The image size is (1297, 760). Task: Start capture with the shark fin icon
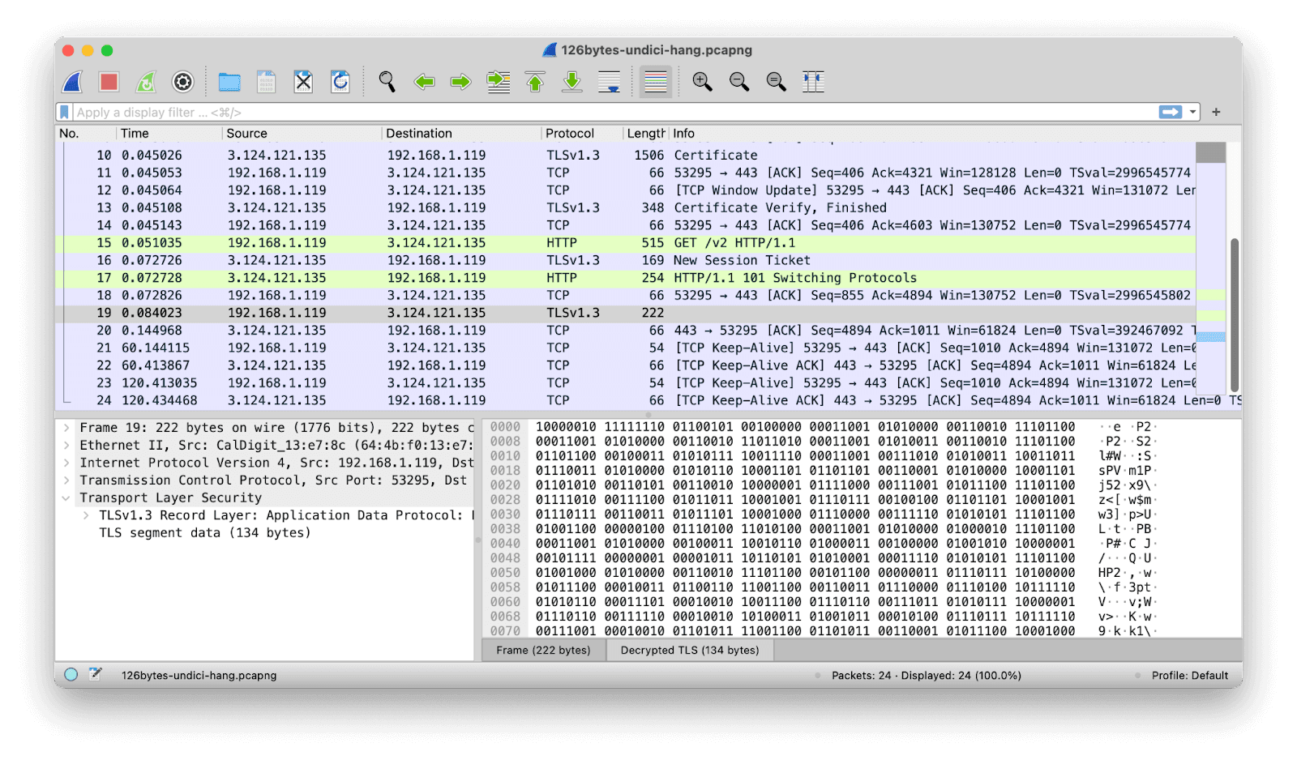click(x=73, y=82)
